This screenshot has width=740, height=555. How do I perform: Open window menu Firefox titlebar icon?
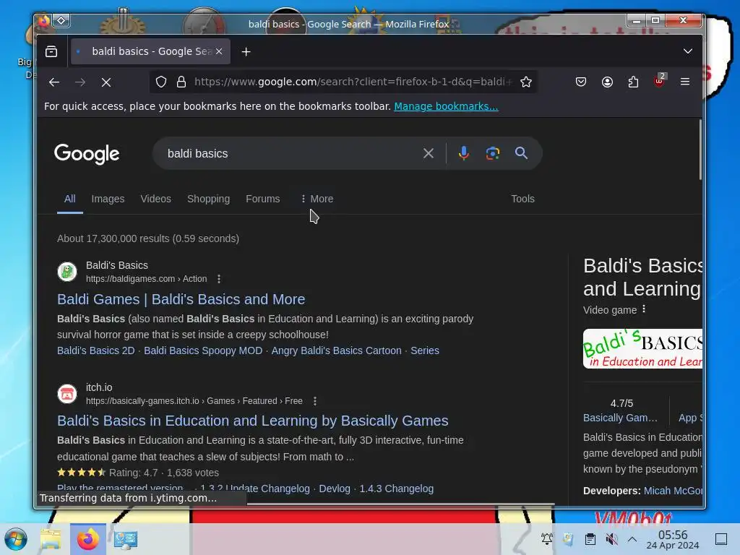click(x=44, y=21)
